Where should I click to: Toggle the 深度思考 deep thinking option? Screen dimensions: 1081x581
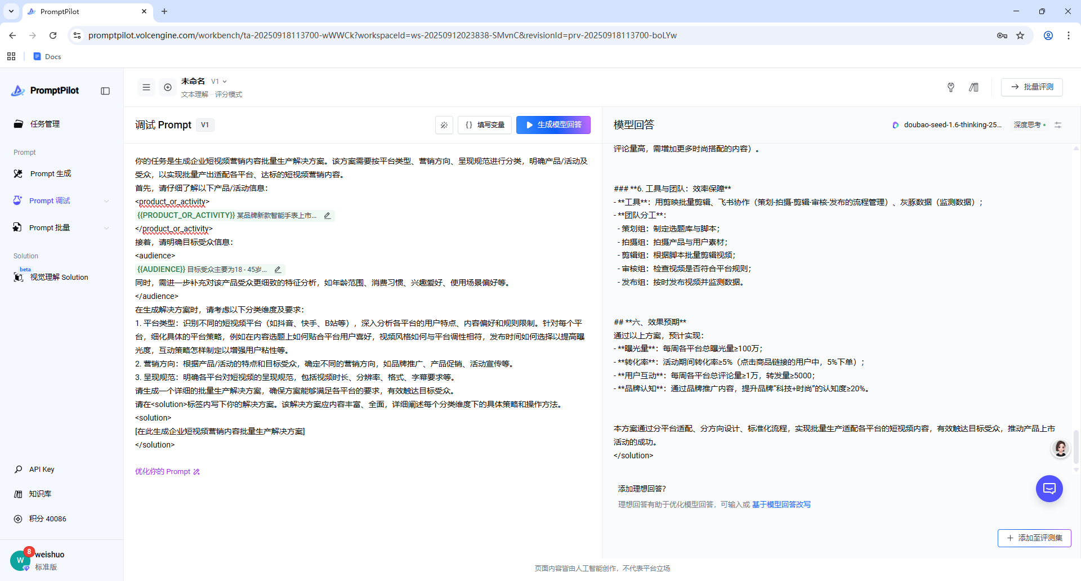[1030, 125]
